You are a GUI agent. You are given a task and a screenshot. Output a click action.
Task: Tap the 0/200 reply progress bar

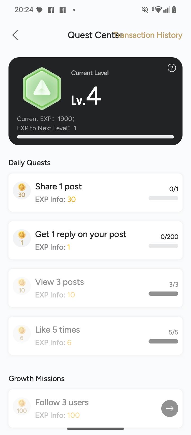[x=163, y=246]
